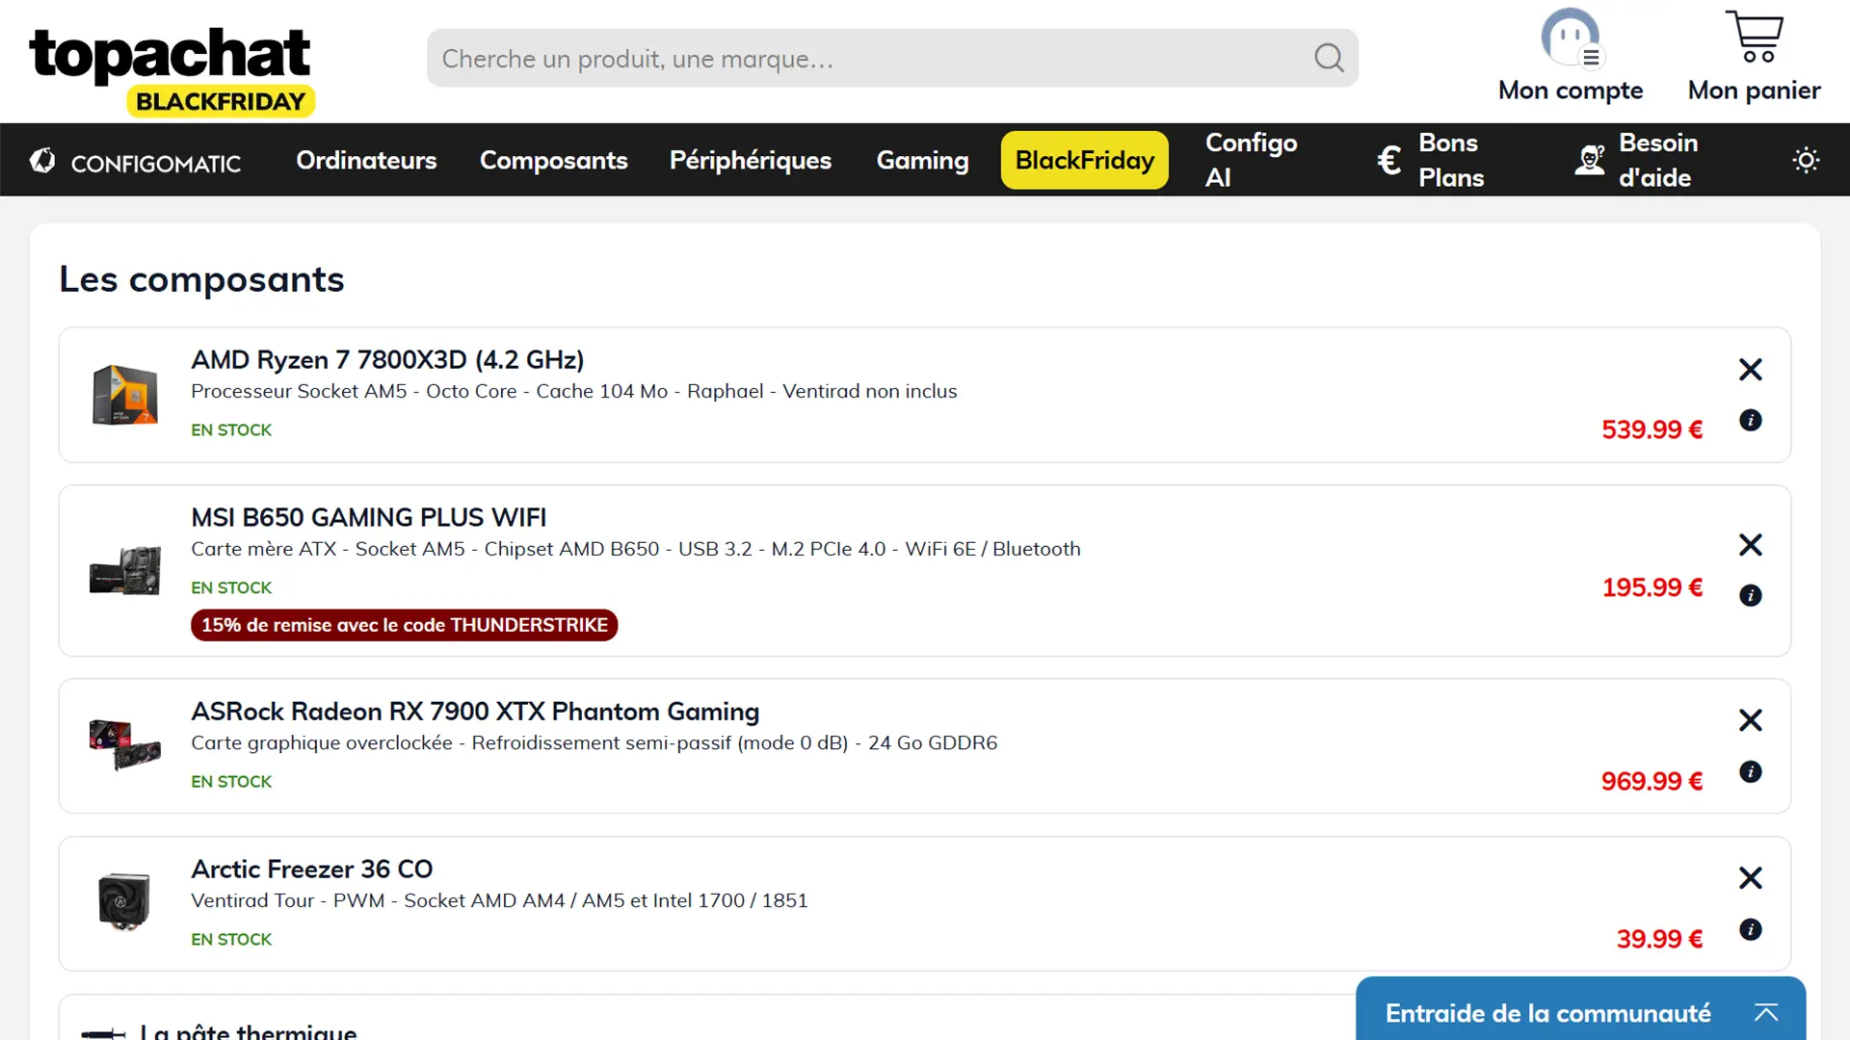Click EN STOCK under Ryzen processor

tap(231, 430)
